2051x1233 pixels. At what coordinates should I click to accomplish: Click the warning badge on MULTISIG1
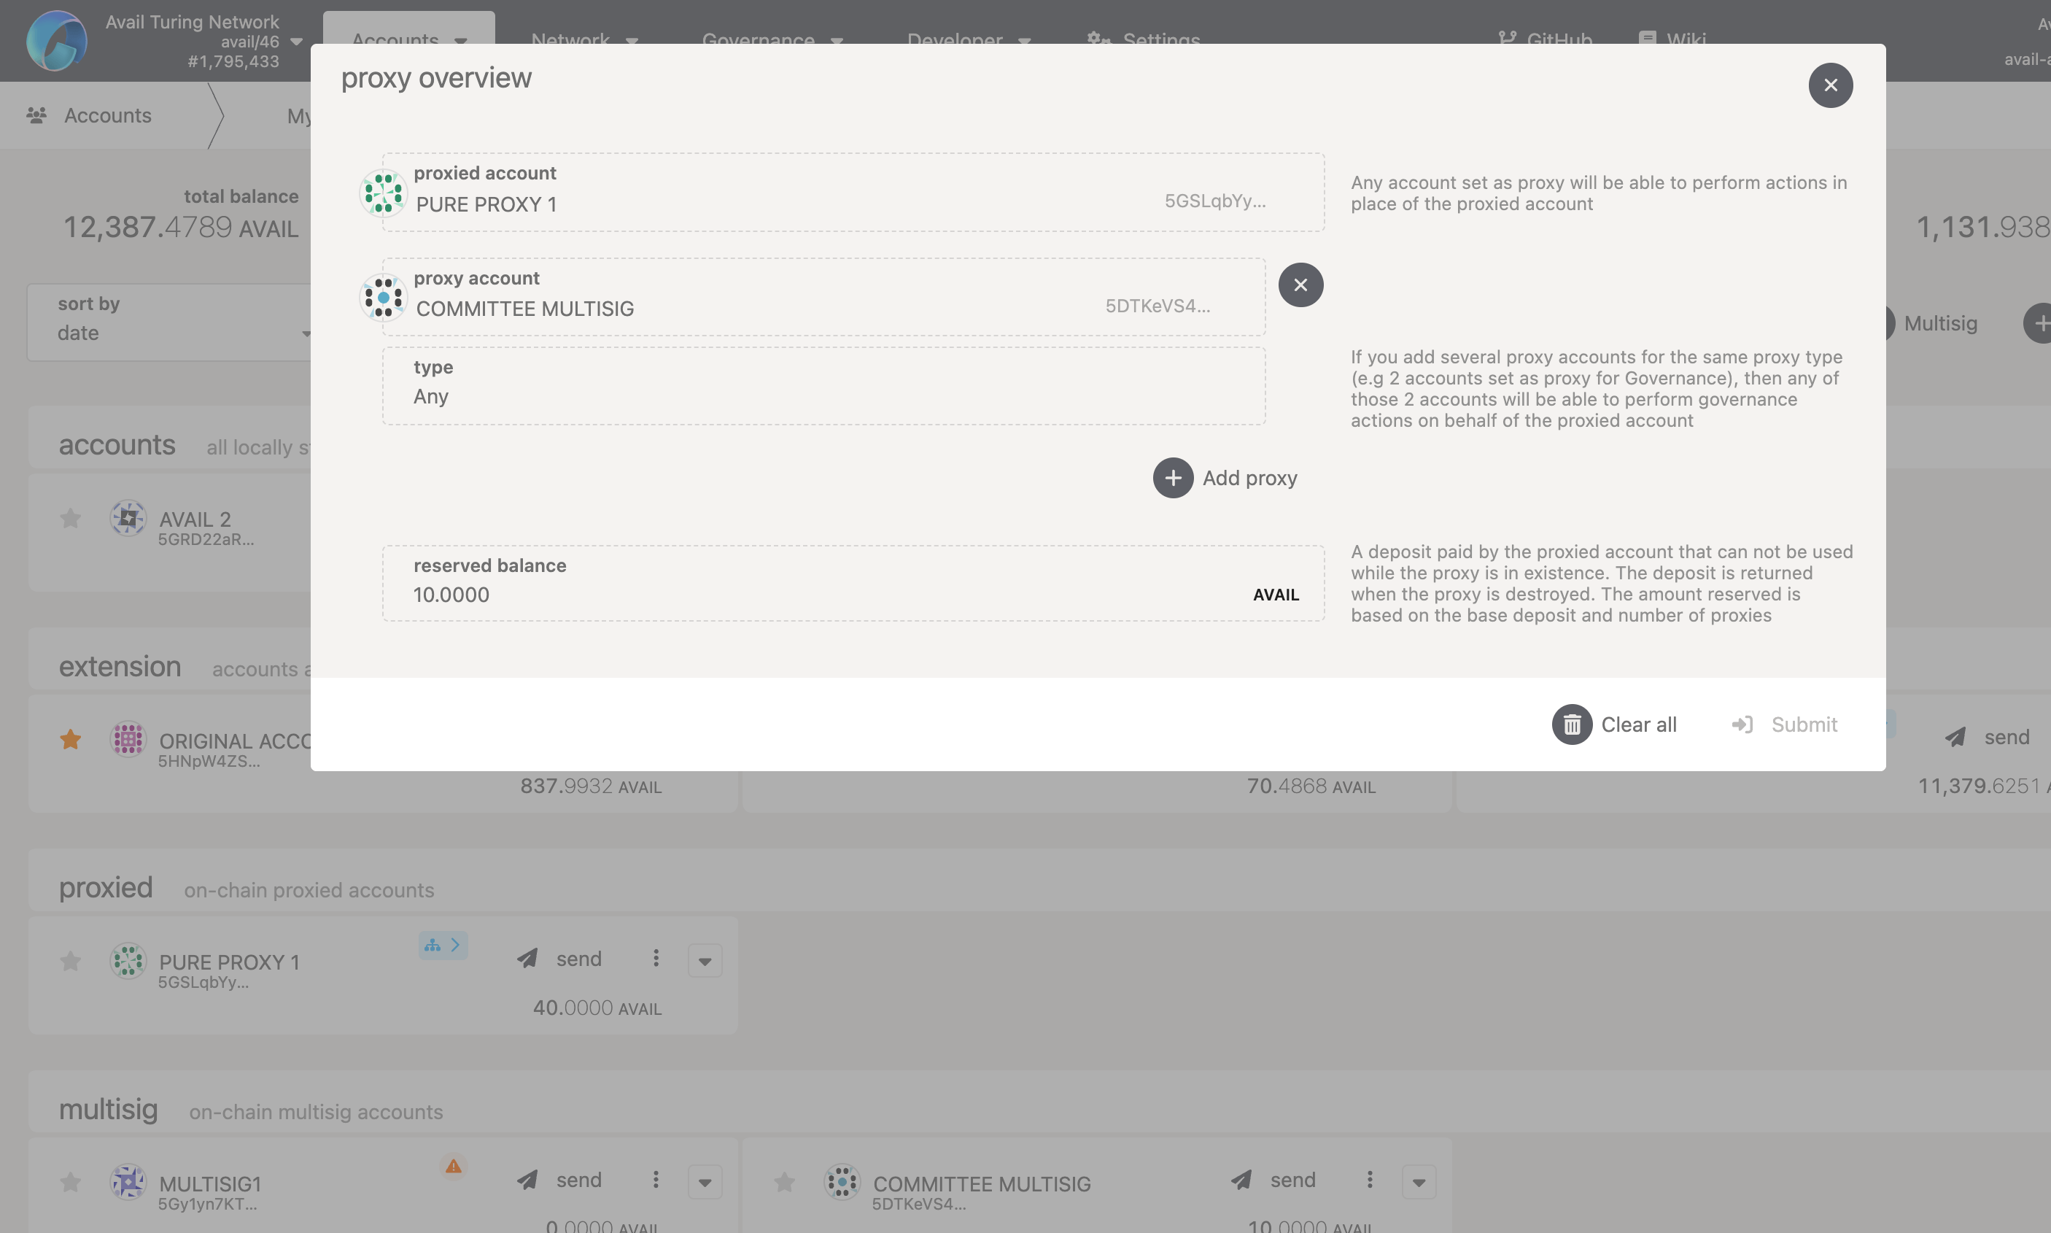coord(454,1167)
